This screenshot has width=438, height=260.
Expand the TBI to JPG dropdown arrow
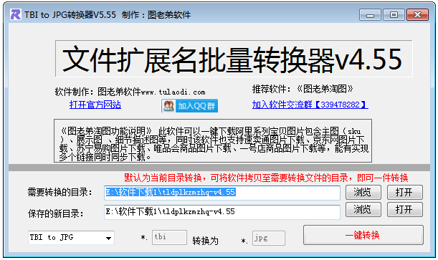(108, 238)
